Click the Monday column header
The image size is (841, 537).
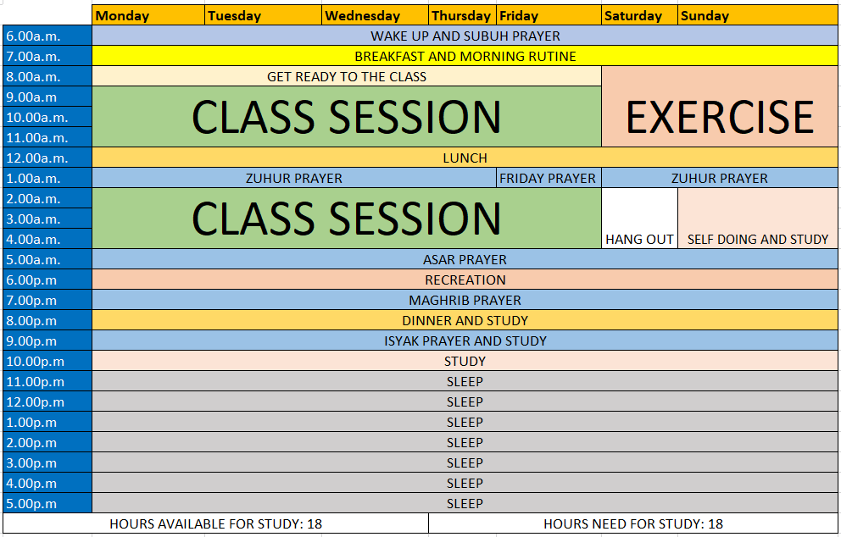tap(148, 15)
